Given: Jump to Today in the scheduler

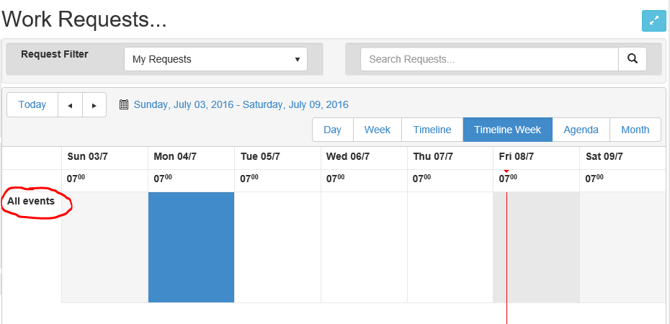Looking at the screenshot, I should 32,105.
